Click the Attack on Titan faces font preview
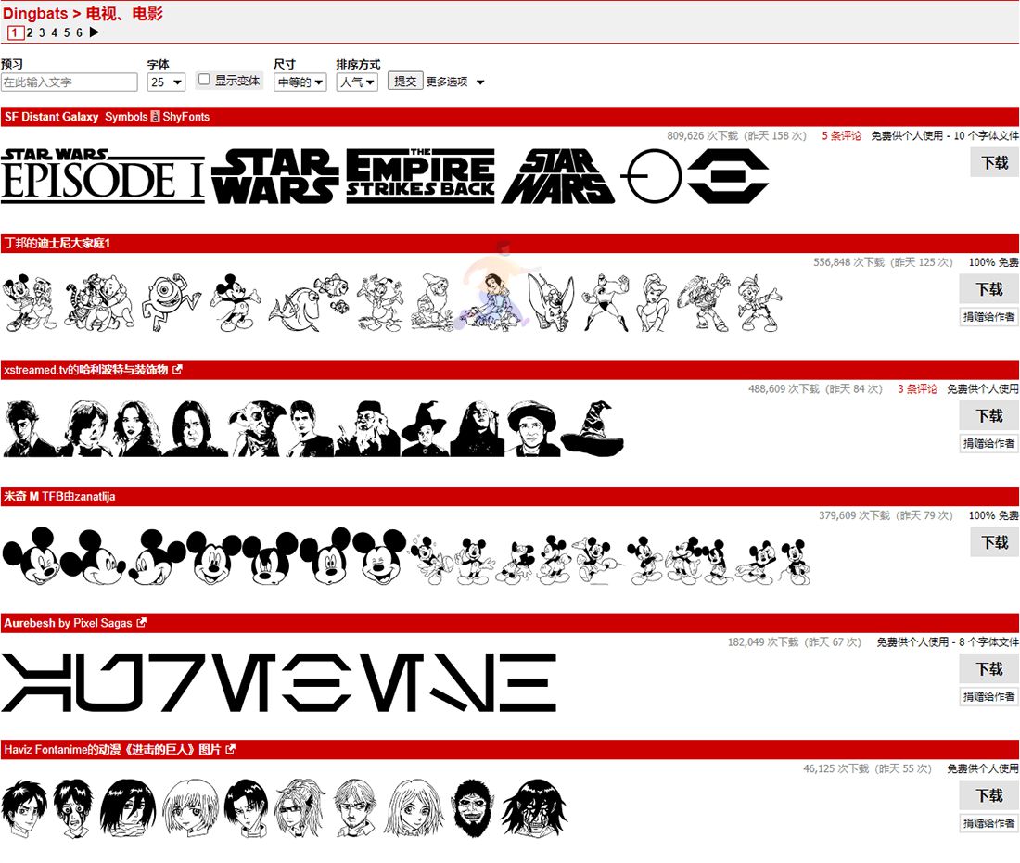The image size is (1020, 863). 285,808
